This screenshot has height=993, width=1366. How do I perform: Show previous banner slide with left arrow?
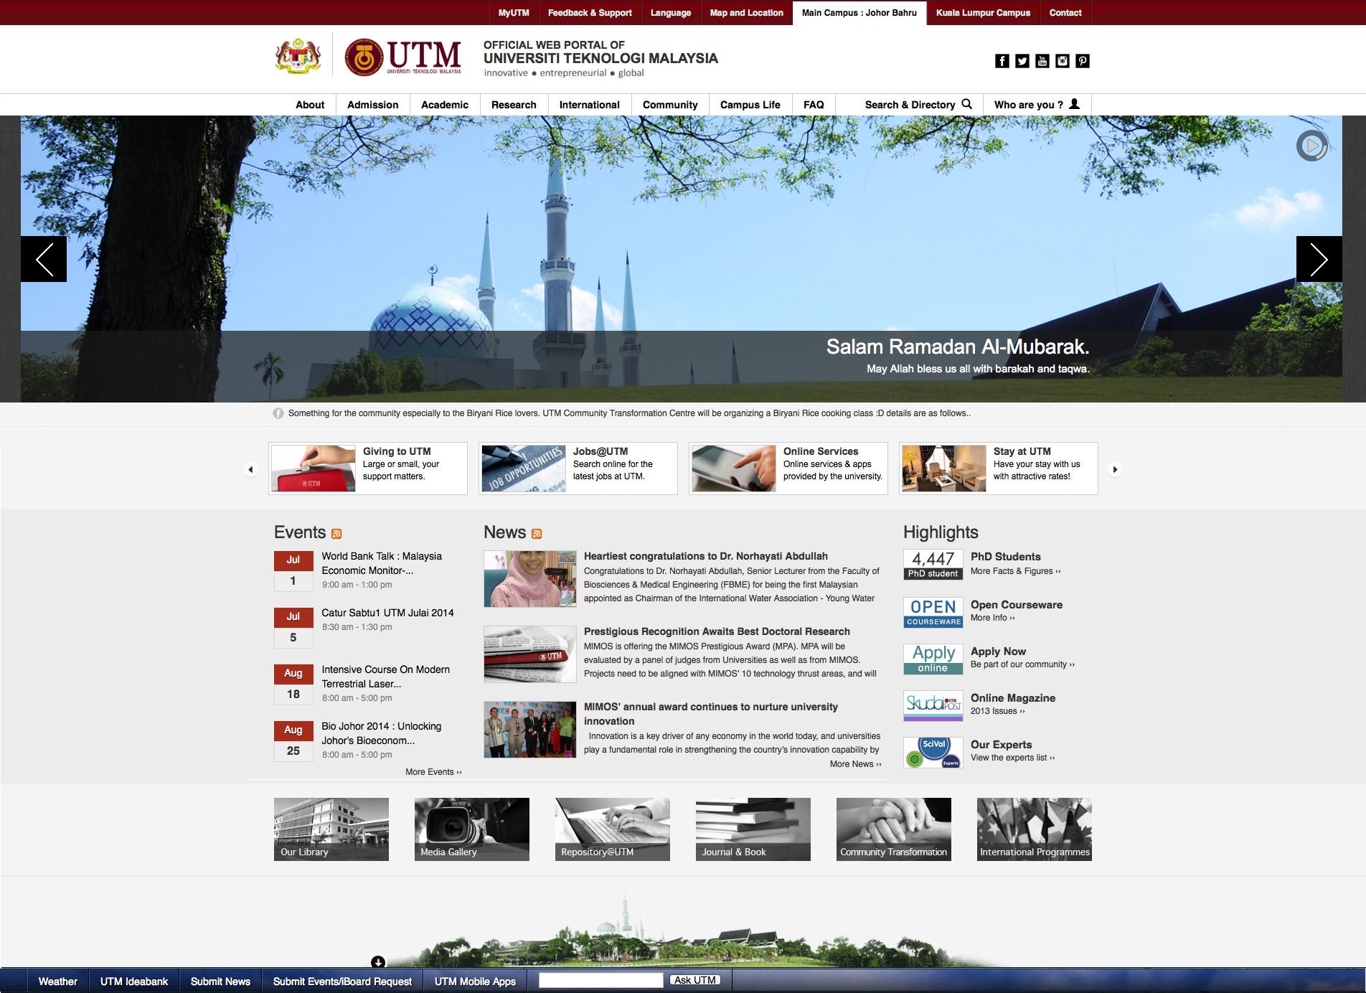click(x=44, y=259)
